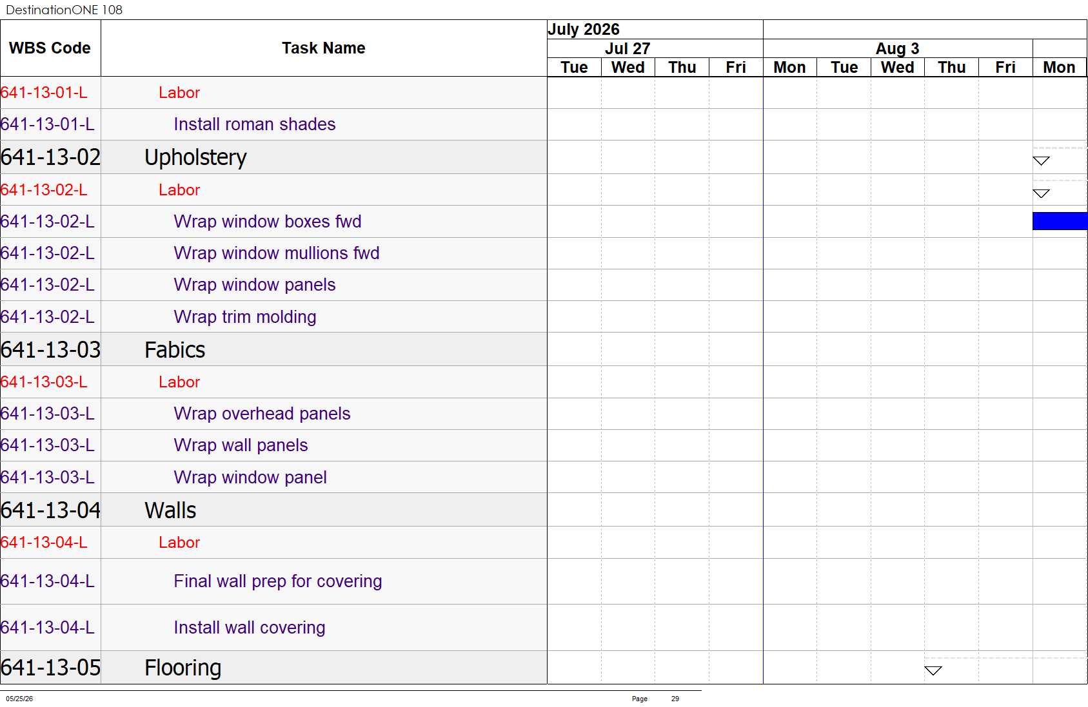Click the 05/25/26 date in footer

point(19,699)
